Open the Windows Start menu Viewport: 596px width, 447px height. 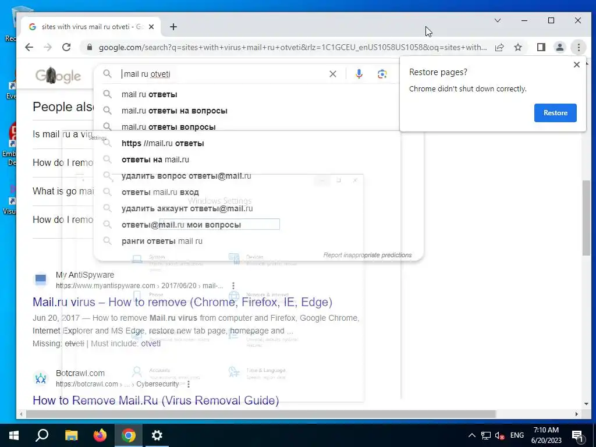pos(14,435)
